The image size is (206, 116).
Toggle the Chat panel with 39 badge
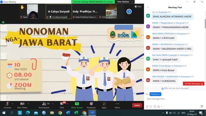click(62, 105)
